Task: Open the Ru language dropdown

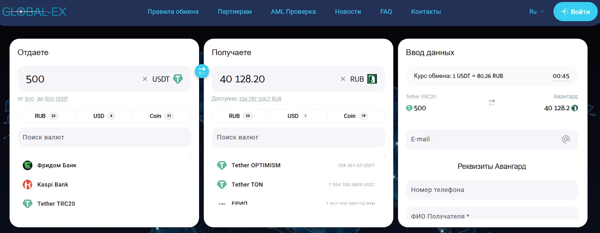Action: tap(537, 12)
